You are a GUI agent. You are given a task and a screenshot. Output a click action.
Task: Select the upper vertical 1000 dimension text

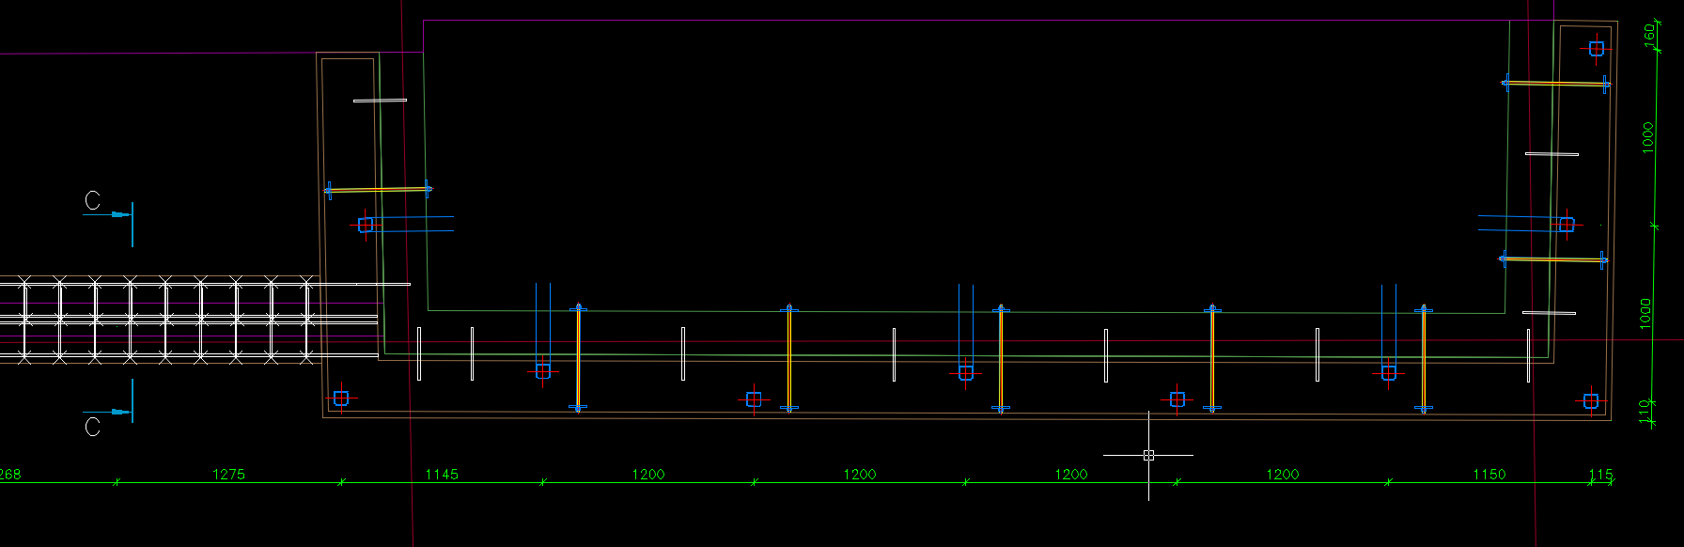tap(1647, 137)
